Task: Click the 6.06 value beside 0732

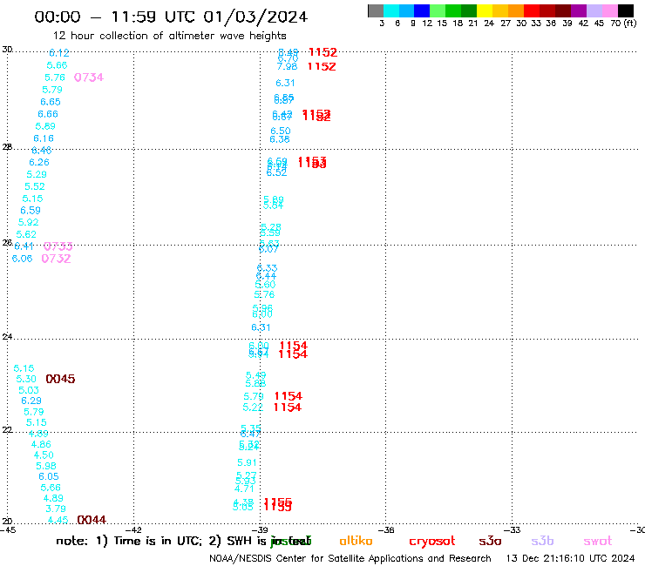Action: point(22,259)
